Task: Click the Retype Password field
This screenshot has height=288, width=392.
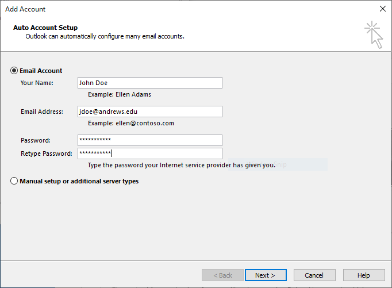Action: click(150, 153)
